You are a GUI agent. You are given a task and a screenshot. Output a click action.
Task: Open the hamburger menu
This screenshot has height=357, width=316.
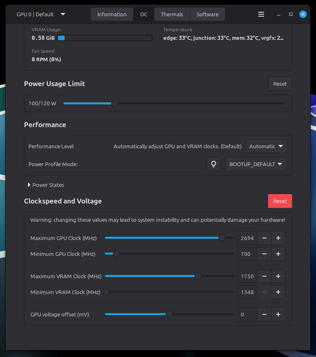(261, 14)
